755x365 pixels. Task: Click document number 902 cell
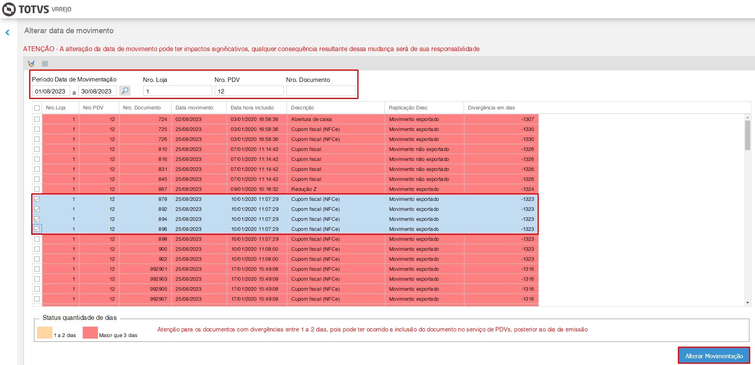point(145,259)
